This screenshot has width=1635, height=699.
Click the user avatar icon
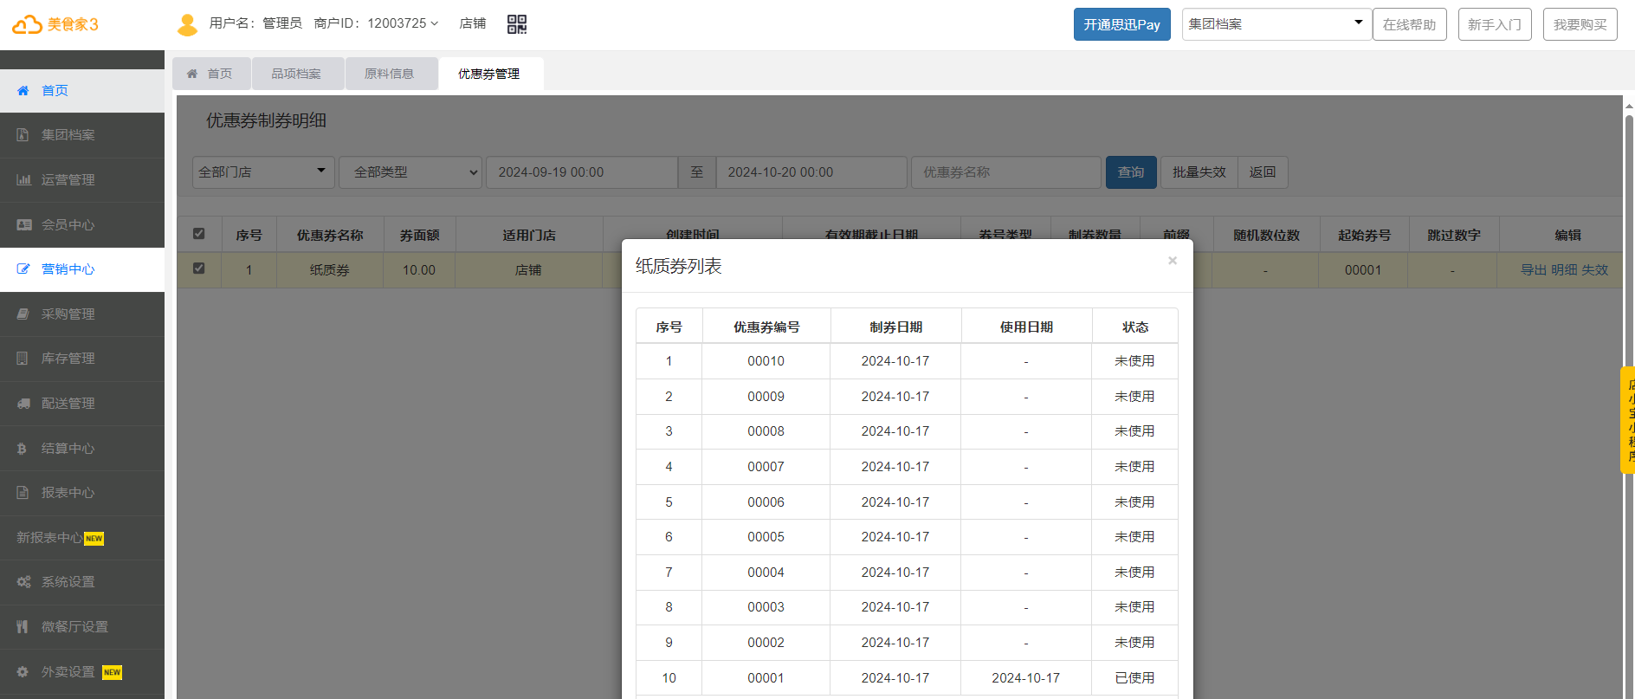187,24
